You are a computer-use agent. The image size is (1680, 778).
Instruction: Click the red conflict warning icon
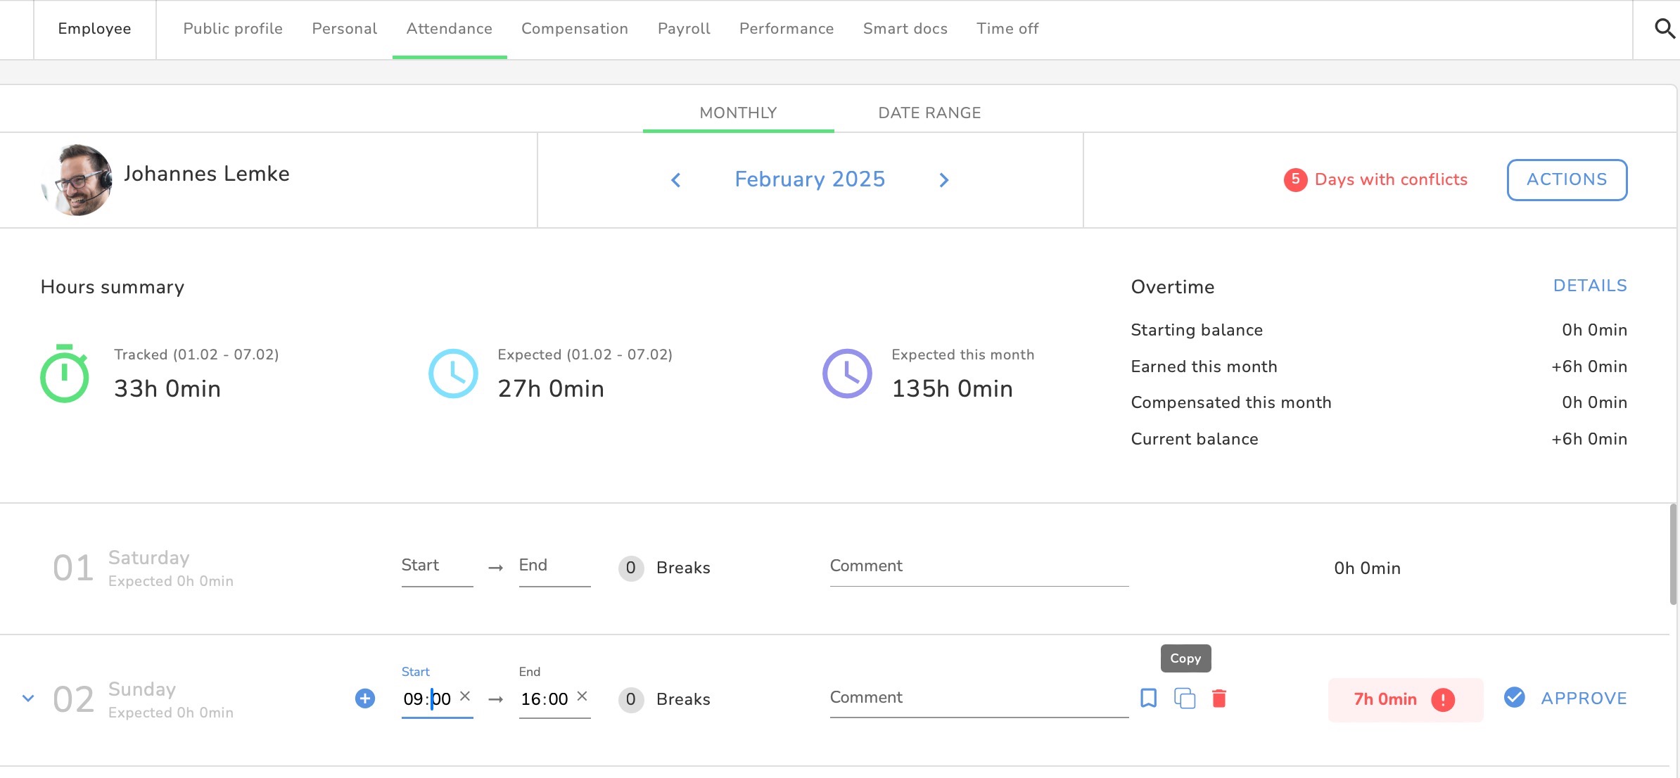(x=1443, y=699)
